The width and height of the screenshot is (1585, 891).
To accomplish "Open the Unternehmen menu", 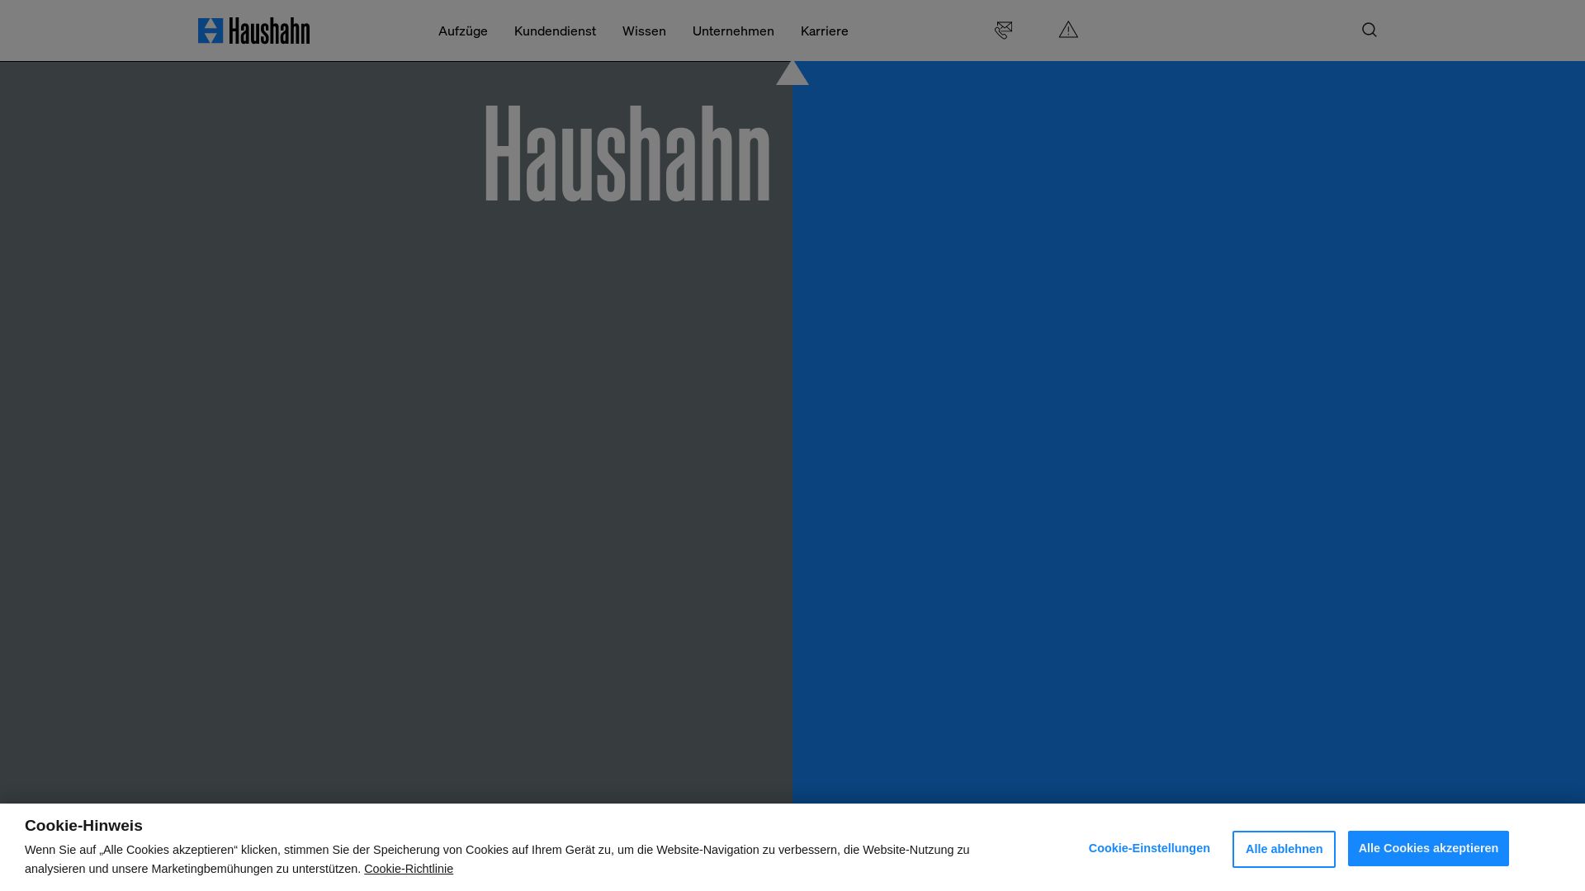I will [733, 31].
